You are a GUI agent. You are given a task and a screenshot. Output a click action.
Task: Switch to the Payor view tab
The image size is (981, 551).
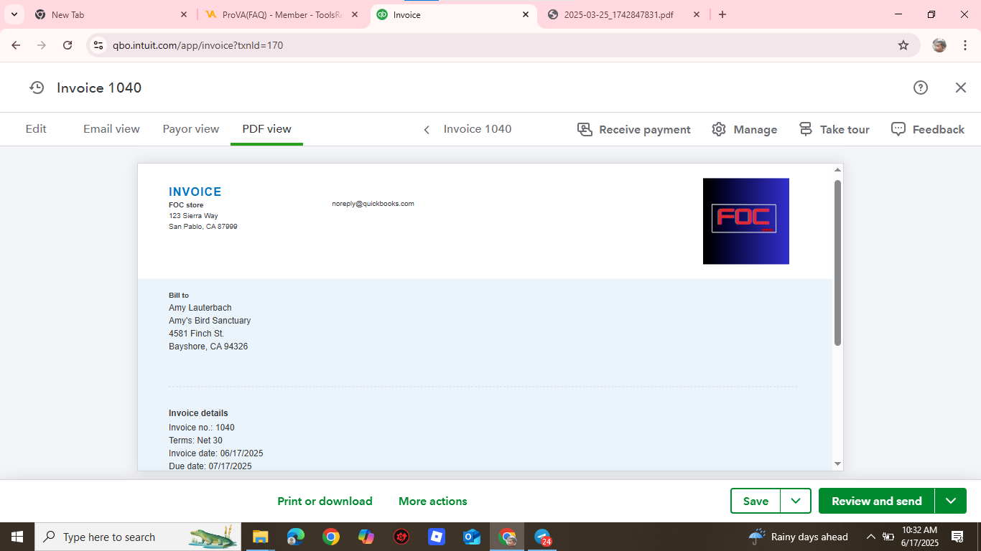(191, 129)
